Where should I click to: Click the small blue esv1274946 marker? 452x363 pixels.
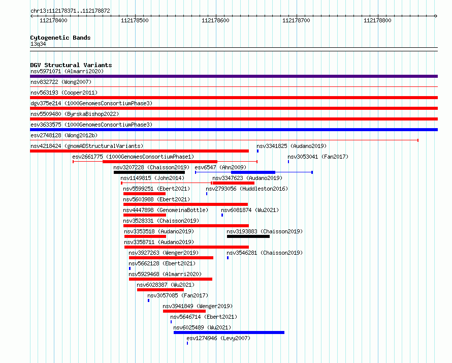click(187, 343)
